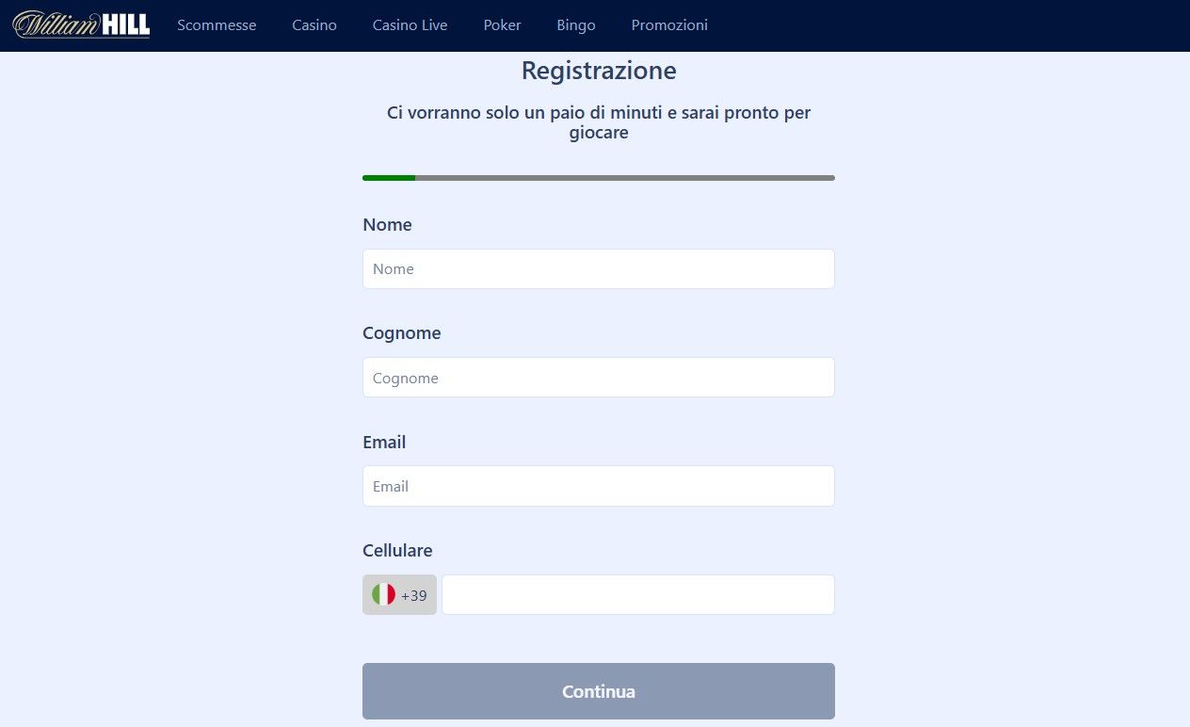Click the Nome field label
Image resolution: width=1190 pixels, height=727 pixels.
[x=387, y=224]
